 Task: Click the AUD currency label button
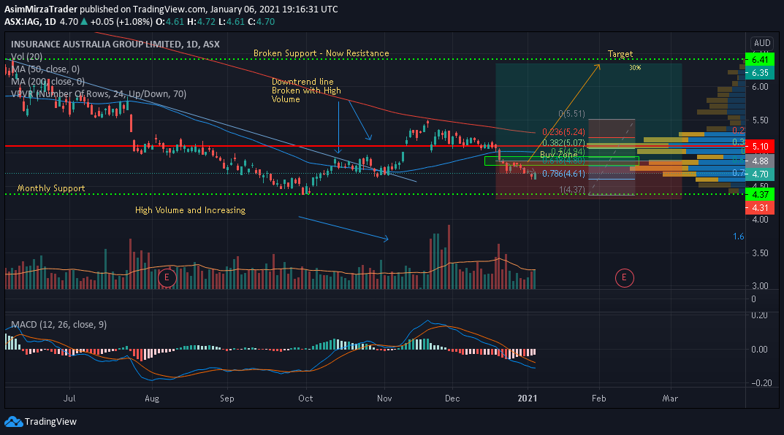(762, 44)
